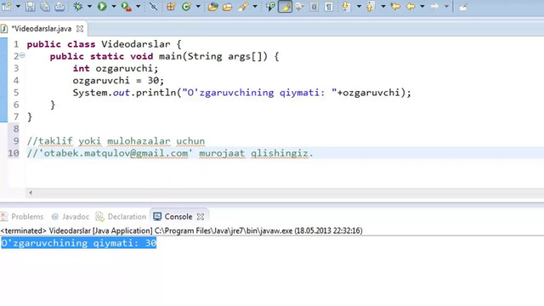This screenshot has width=544, height=306.
Task: Click the Print icon
Action: pos(59,6)
